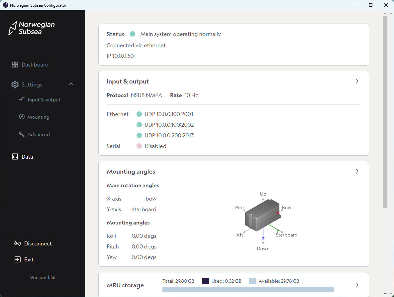Click the Available storage light swatch

[x=252, y=281]
